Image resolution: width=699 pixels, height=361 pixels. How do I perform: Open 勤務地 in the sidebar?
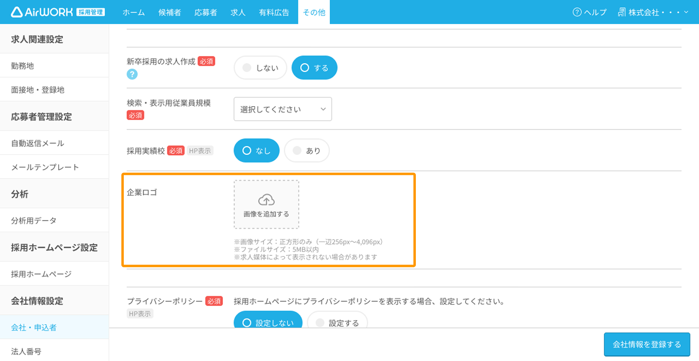54,66
